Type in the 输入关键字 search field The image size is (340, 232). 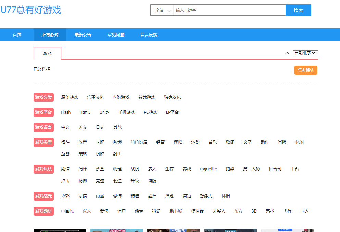(x=229, y=10)
